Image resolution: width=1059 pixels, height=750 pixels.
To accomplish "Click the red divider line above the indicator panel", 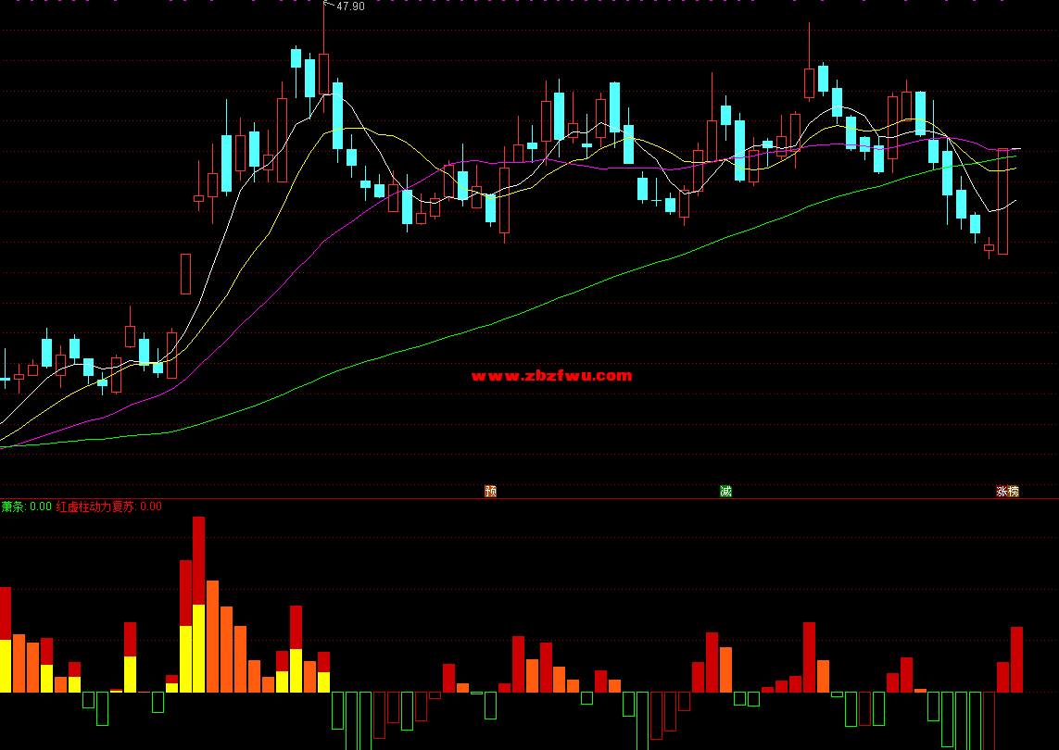I will tap(529, 499).
